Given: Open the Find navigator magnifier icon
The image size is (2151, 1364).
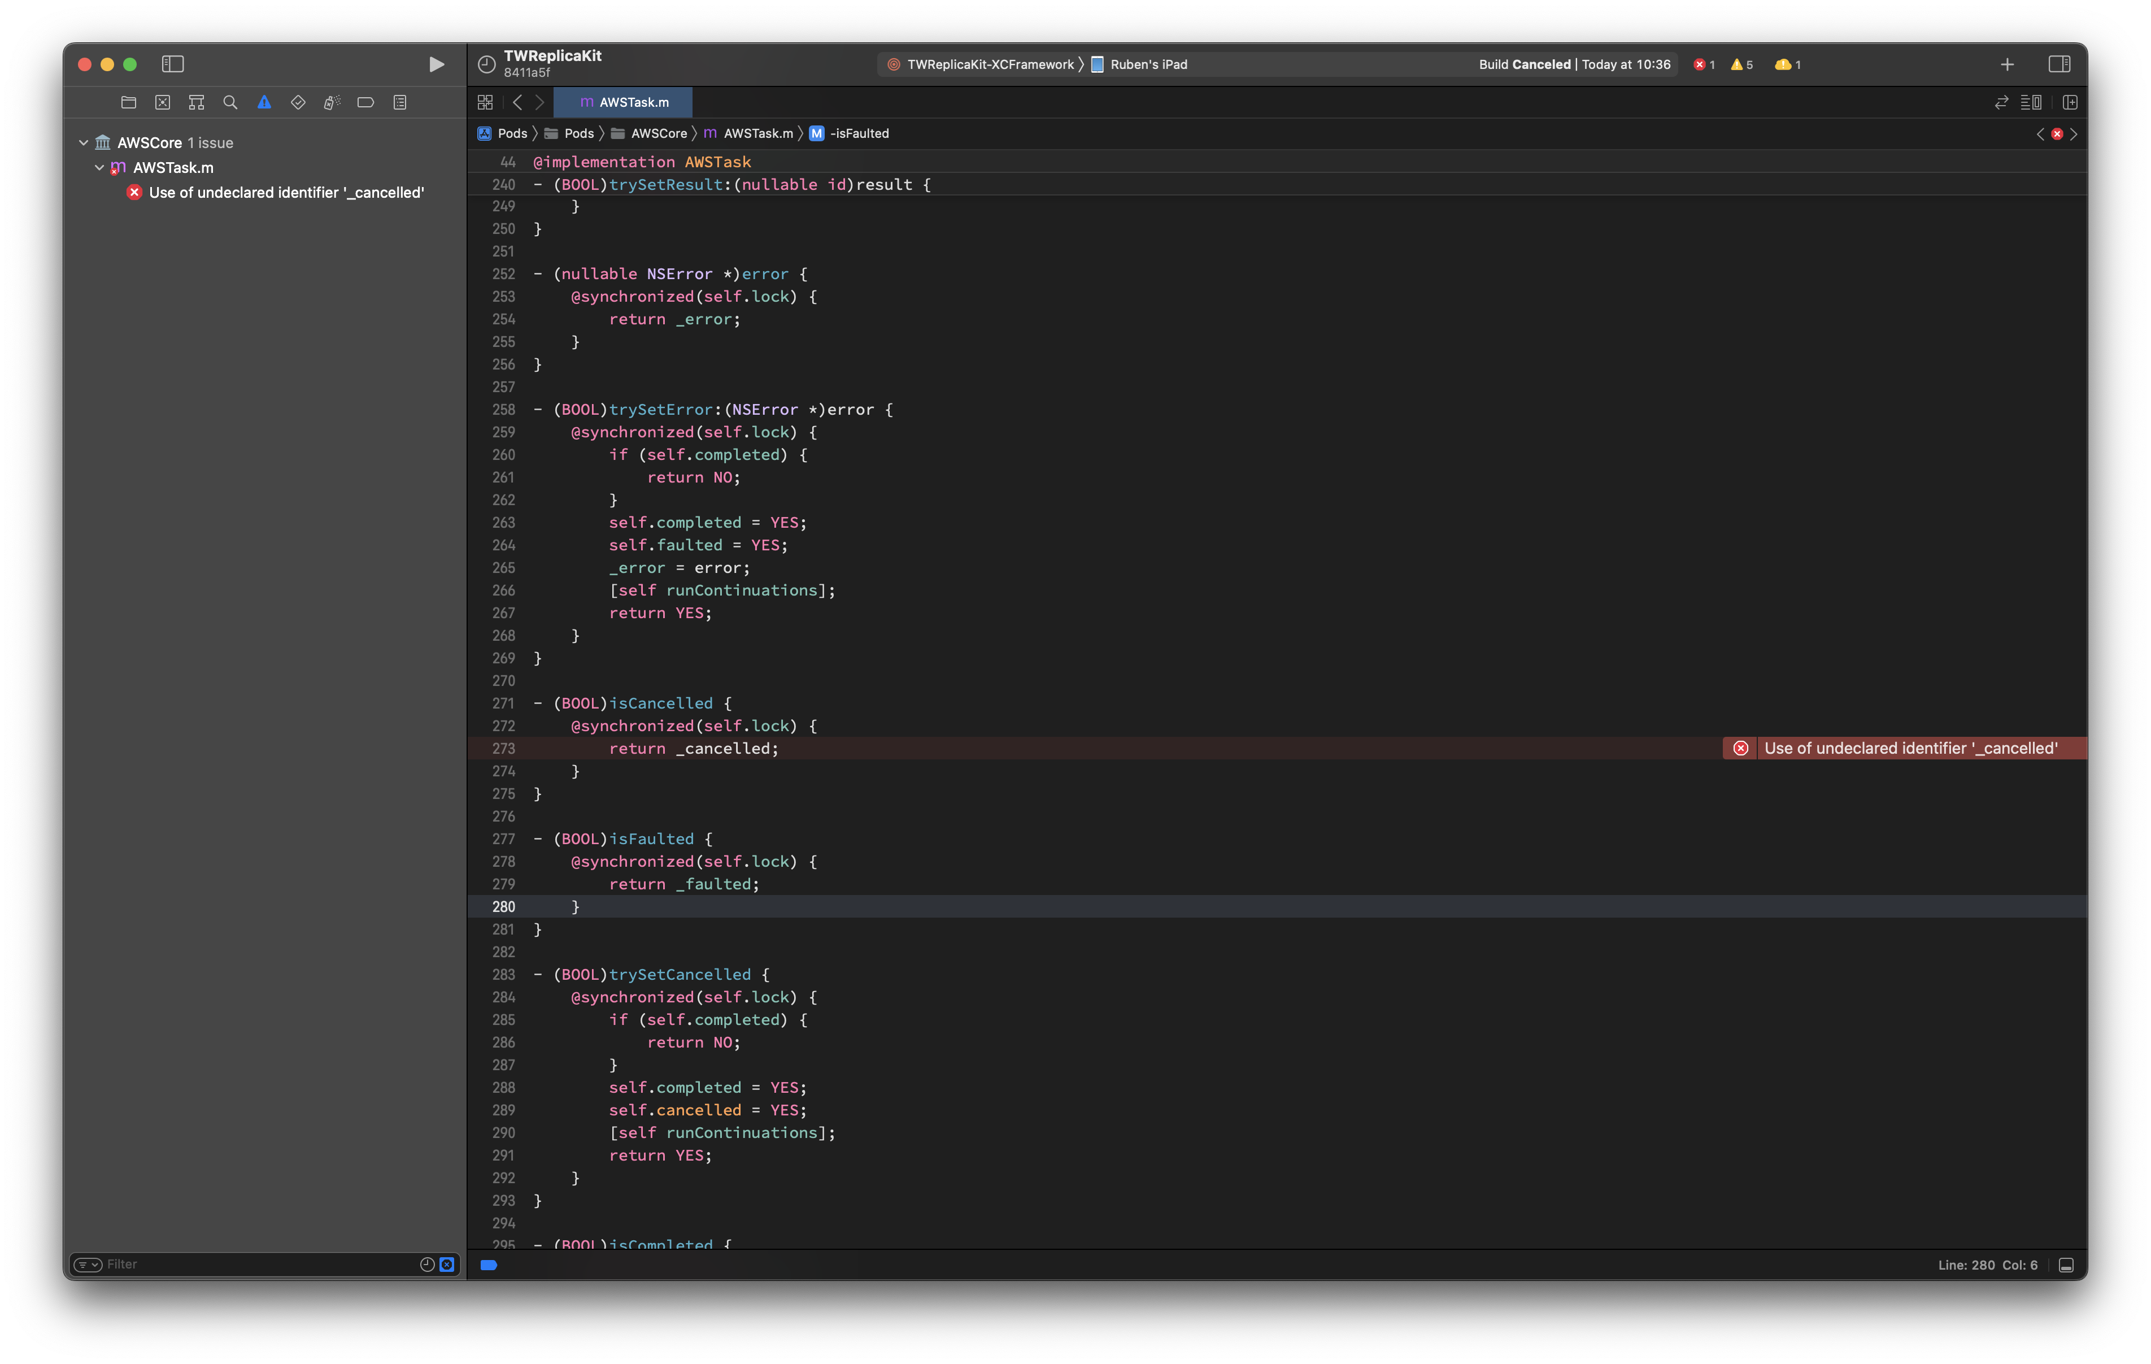Looking at the screenshot, I should coord(229,103).
